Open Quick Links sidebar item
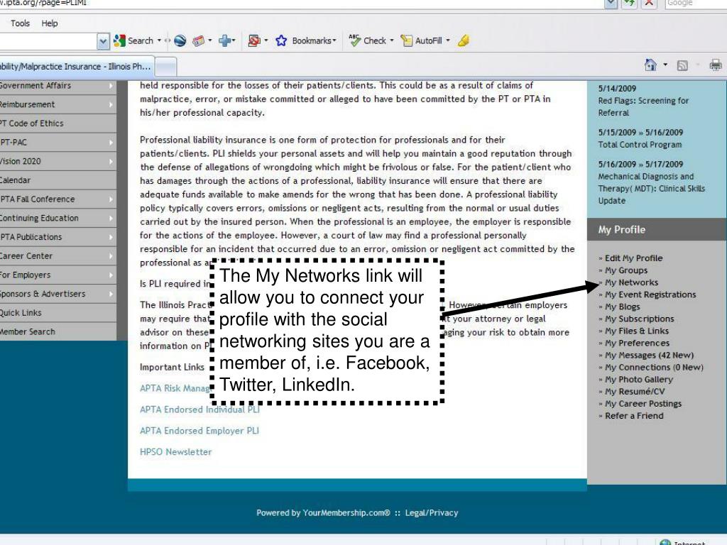 pyautogui.click(x=58, y=313)
